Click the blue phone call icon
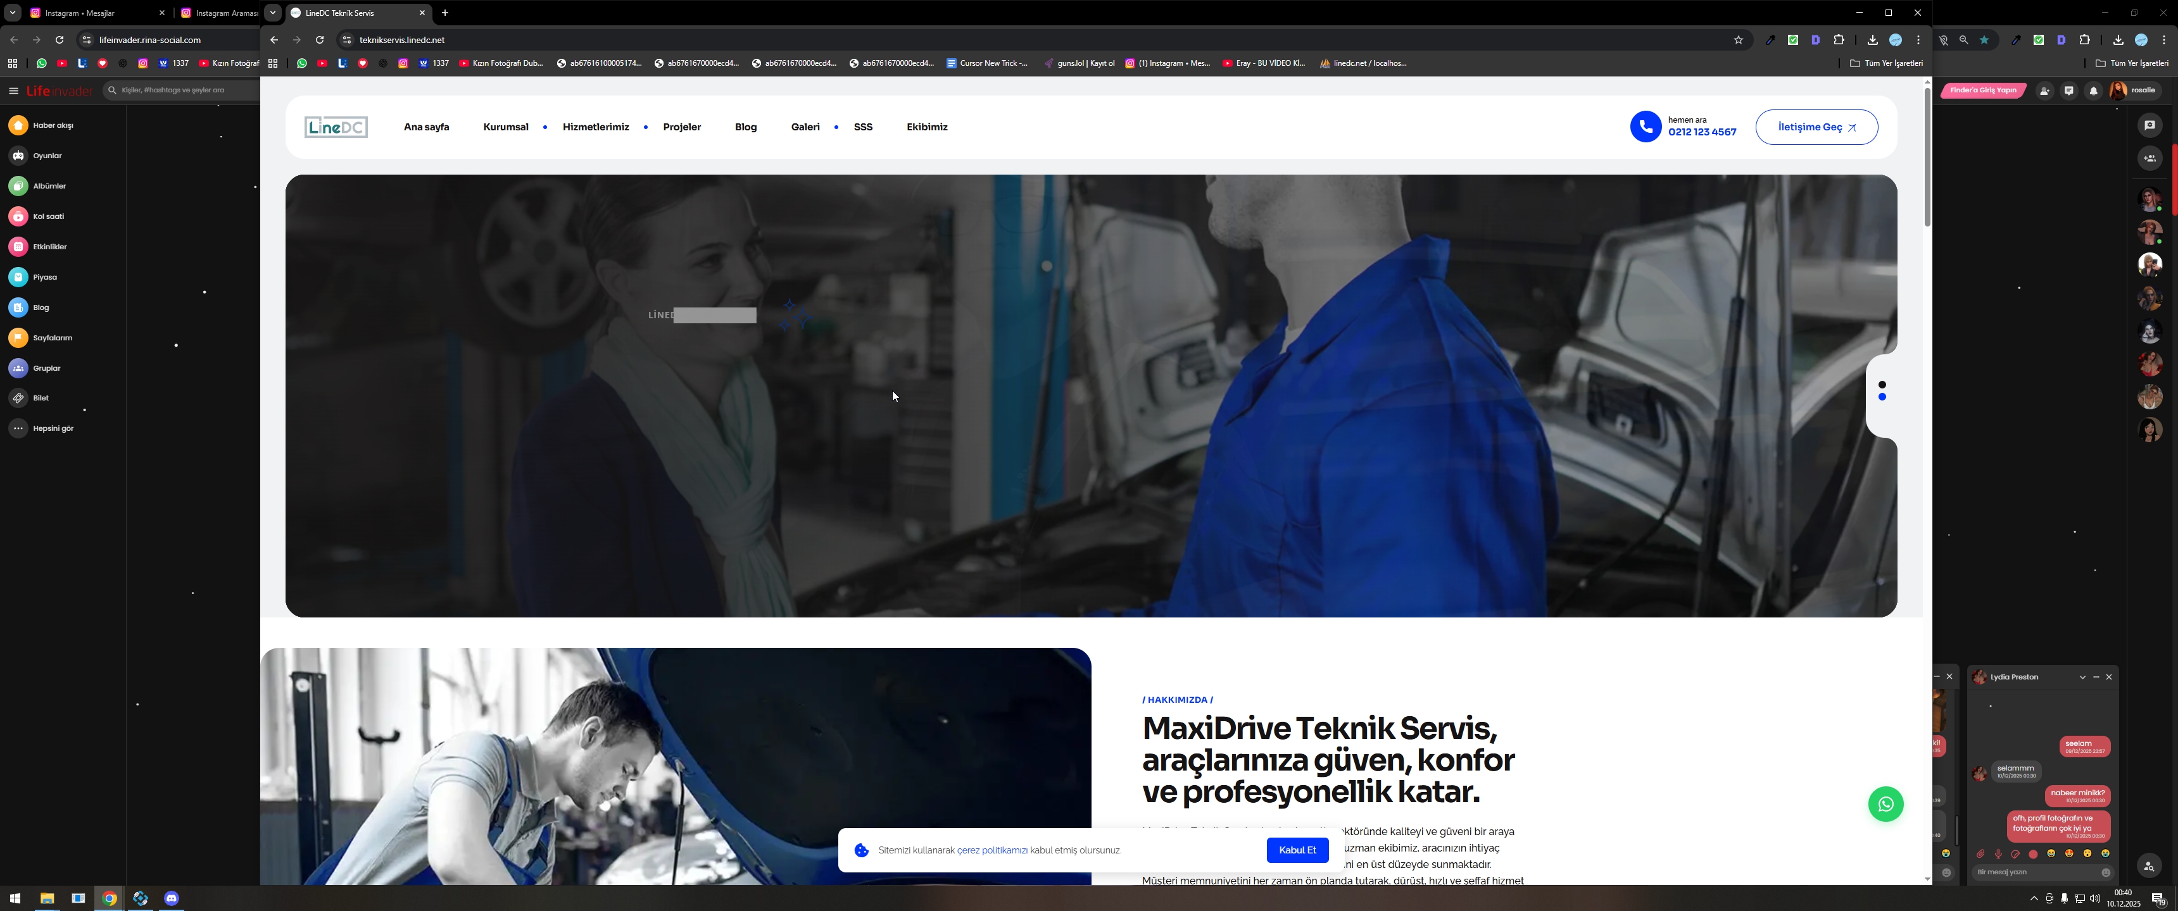Viewport: 2178px width, 911px height. [x=1646, y=127]
